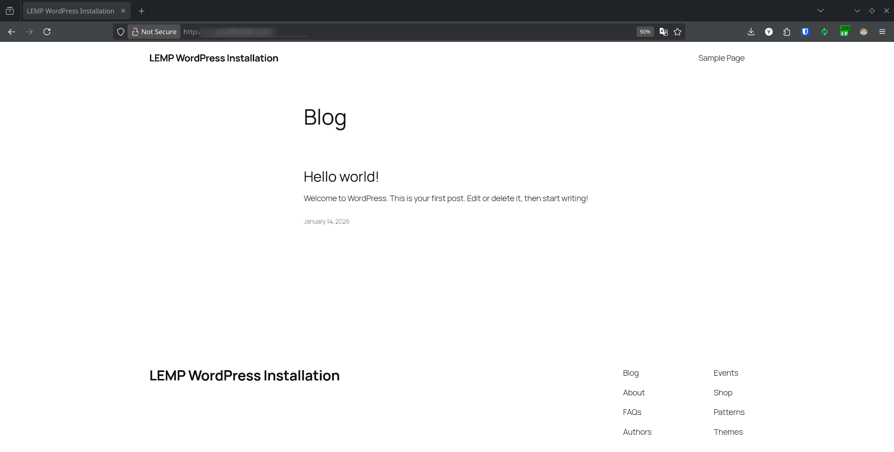Screen dimensions: 894x452
Task: Click the extensions puzzle piece icon
Action: tap(787, 32)
